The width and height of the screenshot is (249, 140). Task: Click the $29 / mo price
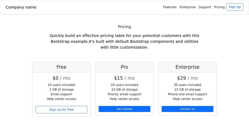click(187, 78)
